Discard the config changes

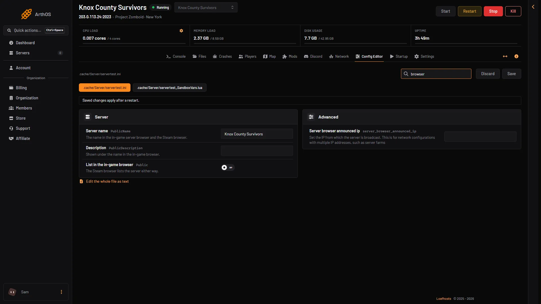click(488, 74)
